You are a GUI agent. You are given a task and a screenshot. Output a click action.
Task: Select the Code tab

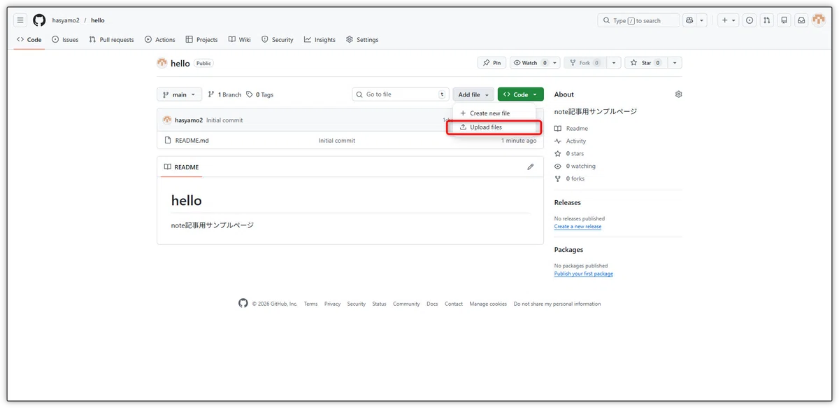pos(29,40)
